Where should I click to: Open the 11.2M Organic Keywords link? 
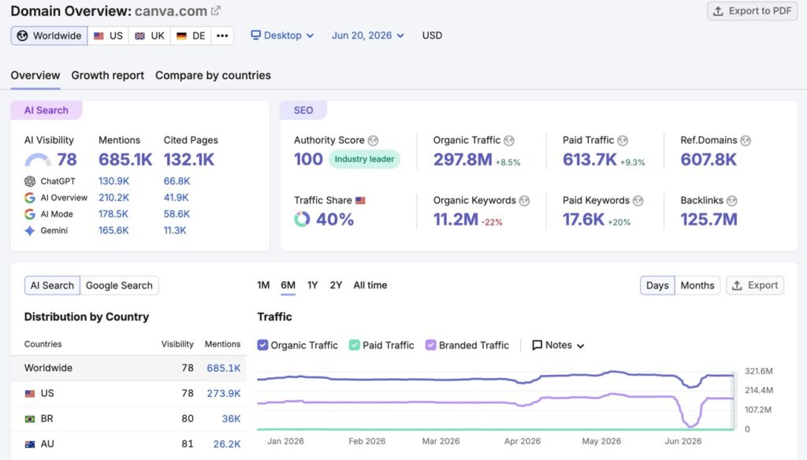pos(456,220)
